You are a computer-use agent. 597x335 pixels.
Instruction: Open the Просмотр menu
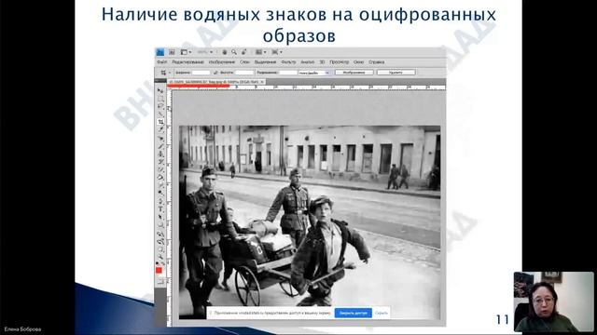[x=339, y=62]
